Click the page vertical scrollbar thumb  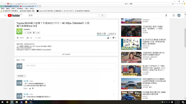[185, 38]
